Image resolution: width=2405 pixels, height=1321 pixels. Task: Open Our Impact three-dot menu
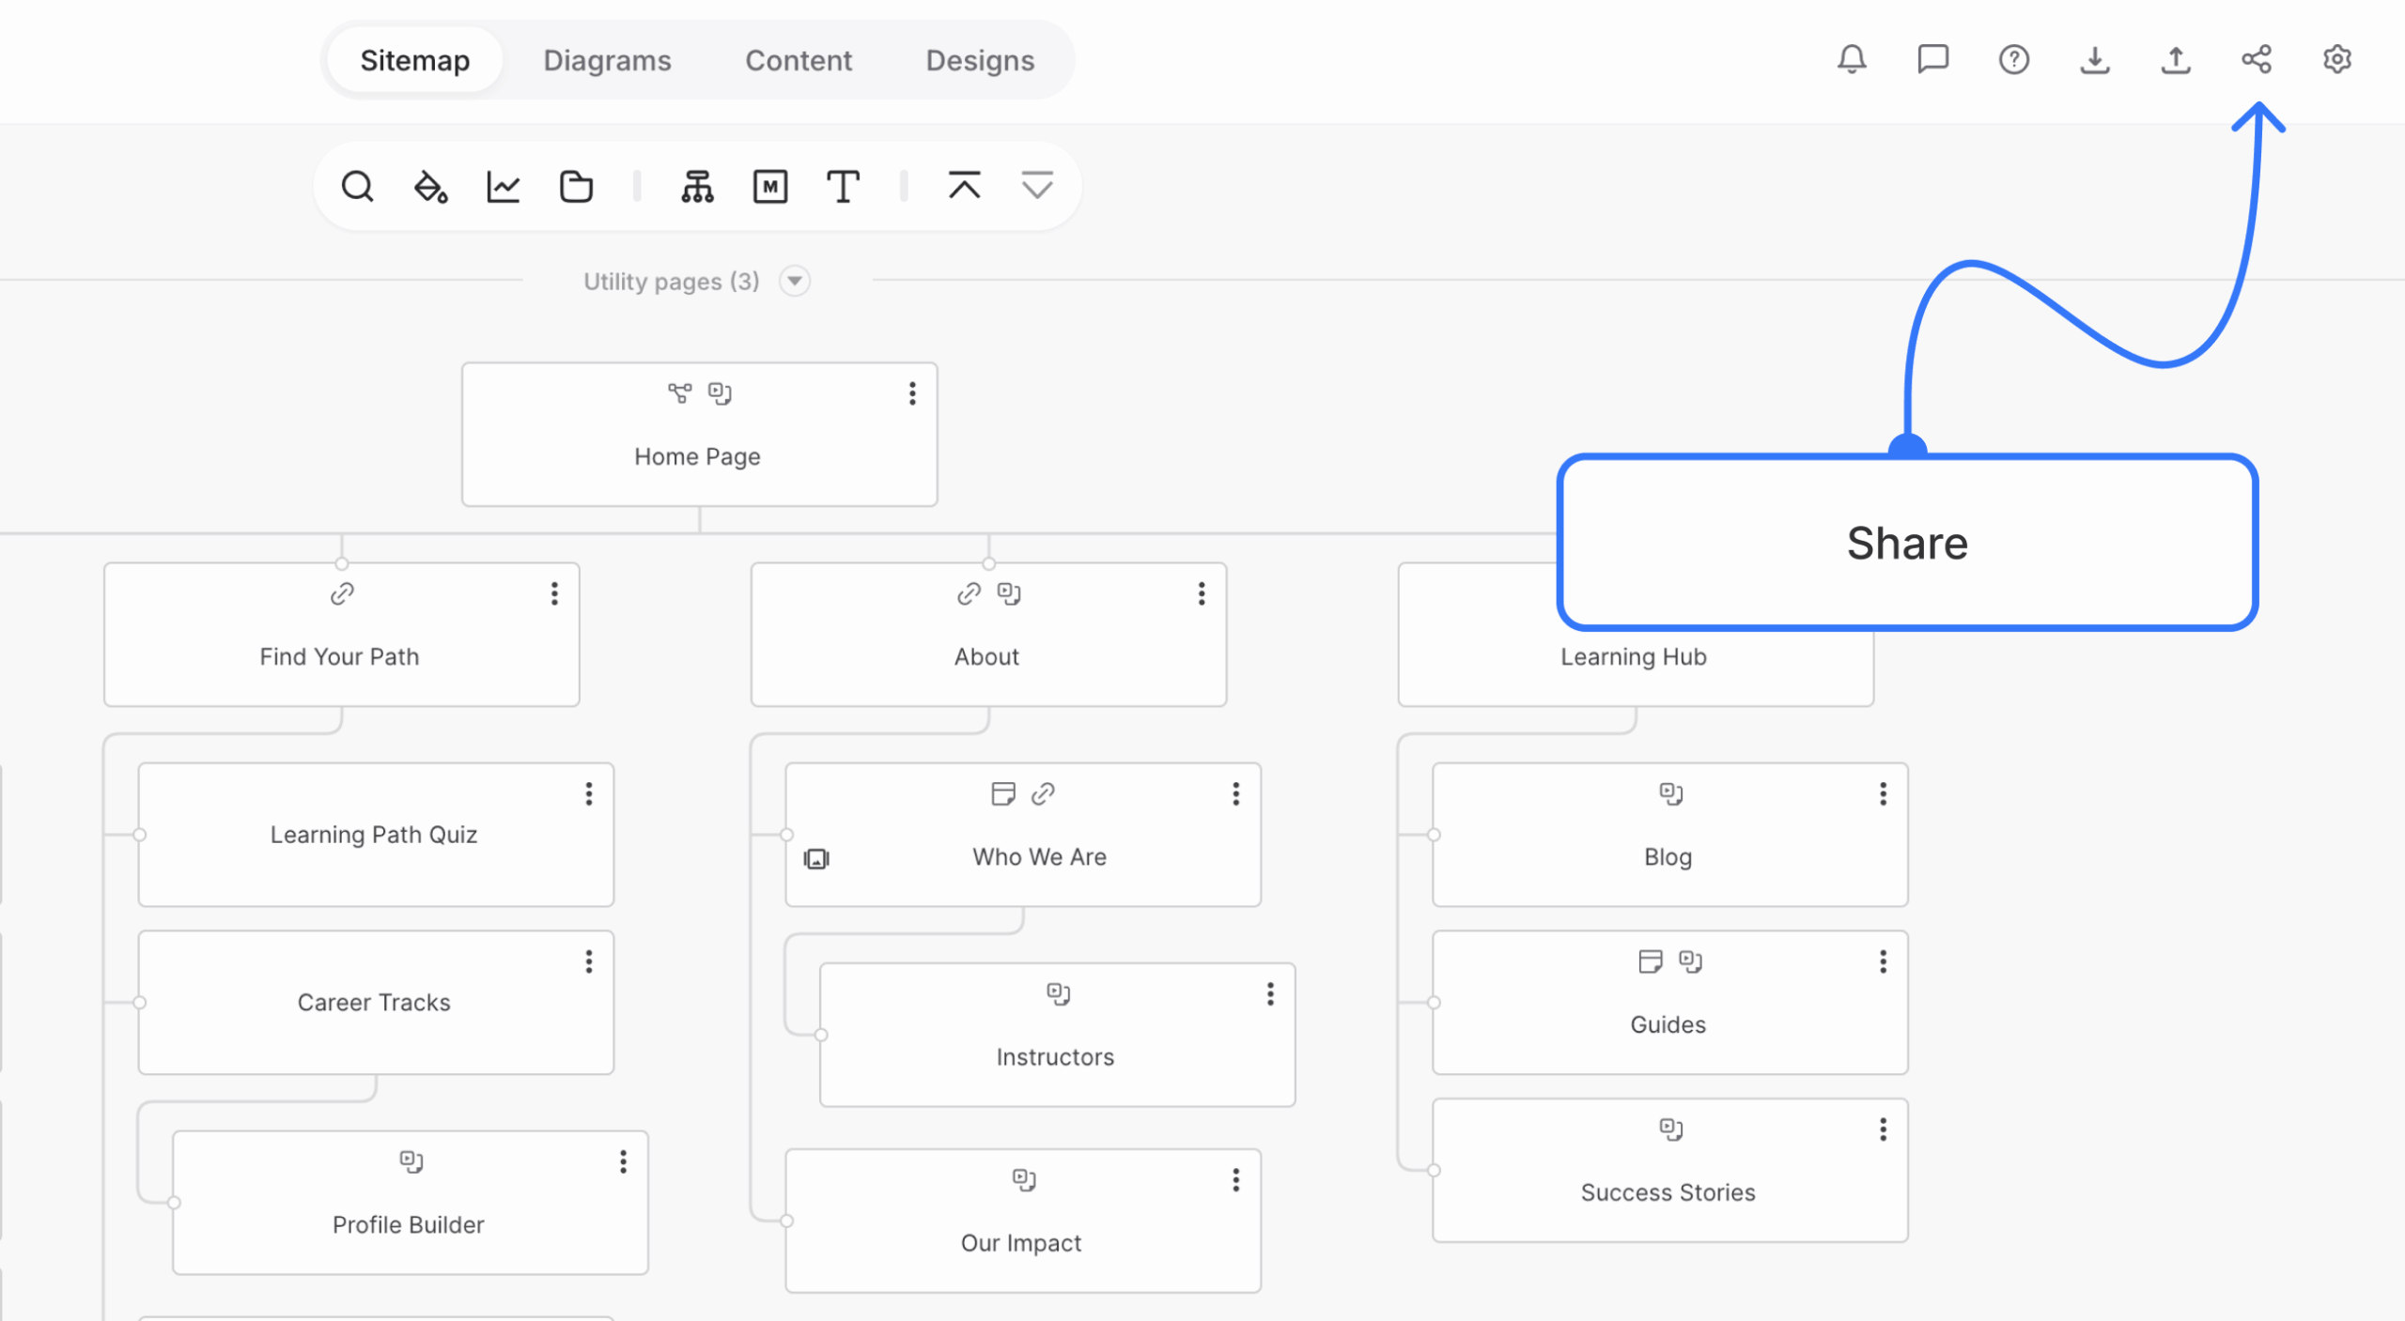pos(1236,1180)
